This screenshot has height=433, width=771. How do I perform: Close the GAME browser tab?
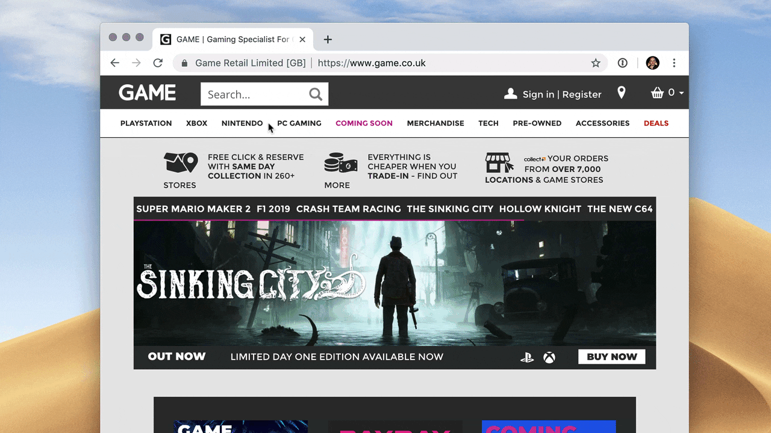[302, 40]
